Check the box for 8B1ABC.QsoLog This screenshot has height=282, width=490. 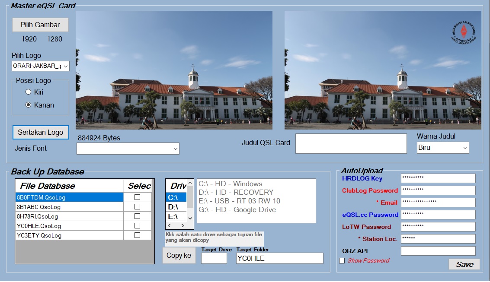[x=137, y=207]
